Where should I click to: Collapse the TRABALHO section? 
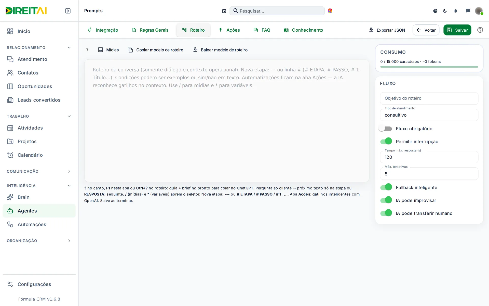point(39,116)
